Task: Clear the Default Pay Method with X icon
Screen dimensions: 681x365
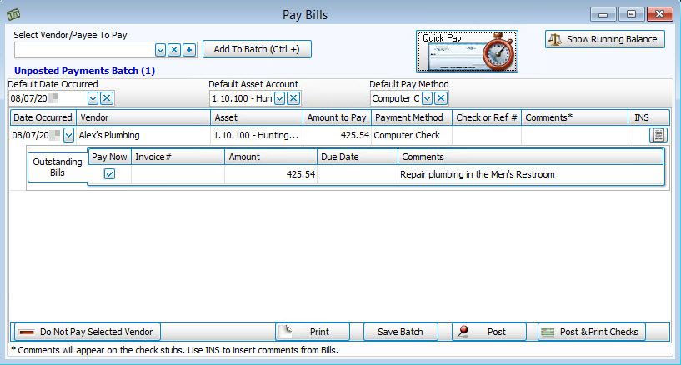Action: coord(440,98)
